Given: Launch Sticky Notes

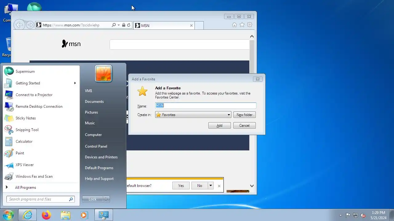Looking at the screenshot, I should 41,118.
